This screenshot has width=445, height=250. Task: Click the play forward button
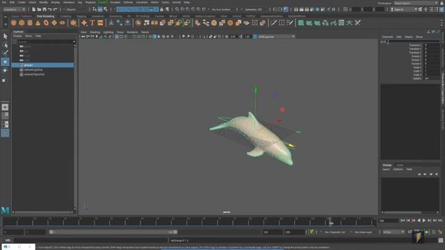tap(424, 220)
